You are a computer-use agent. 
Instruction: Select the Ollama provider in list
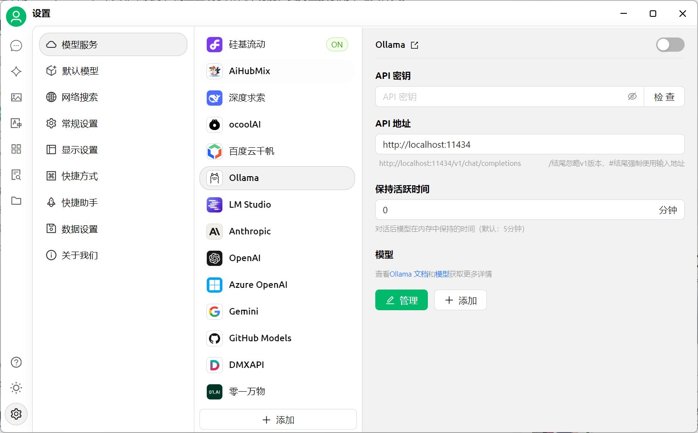[277, 178]
